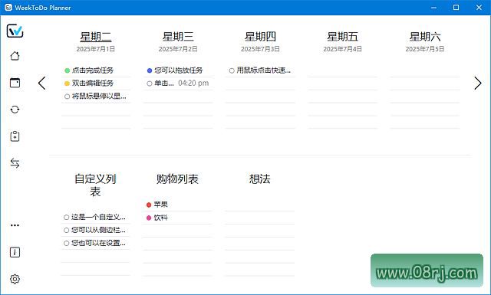Go to previous days with left chevron
Image resolution: width=491 pixels, height=295 pixels.
pyautogui.click(x=41, y=83)
